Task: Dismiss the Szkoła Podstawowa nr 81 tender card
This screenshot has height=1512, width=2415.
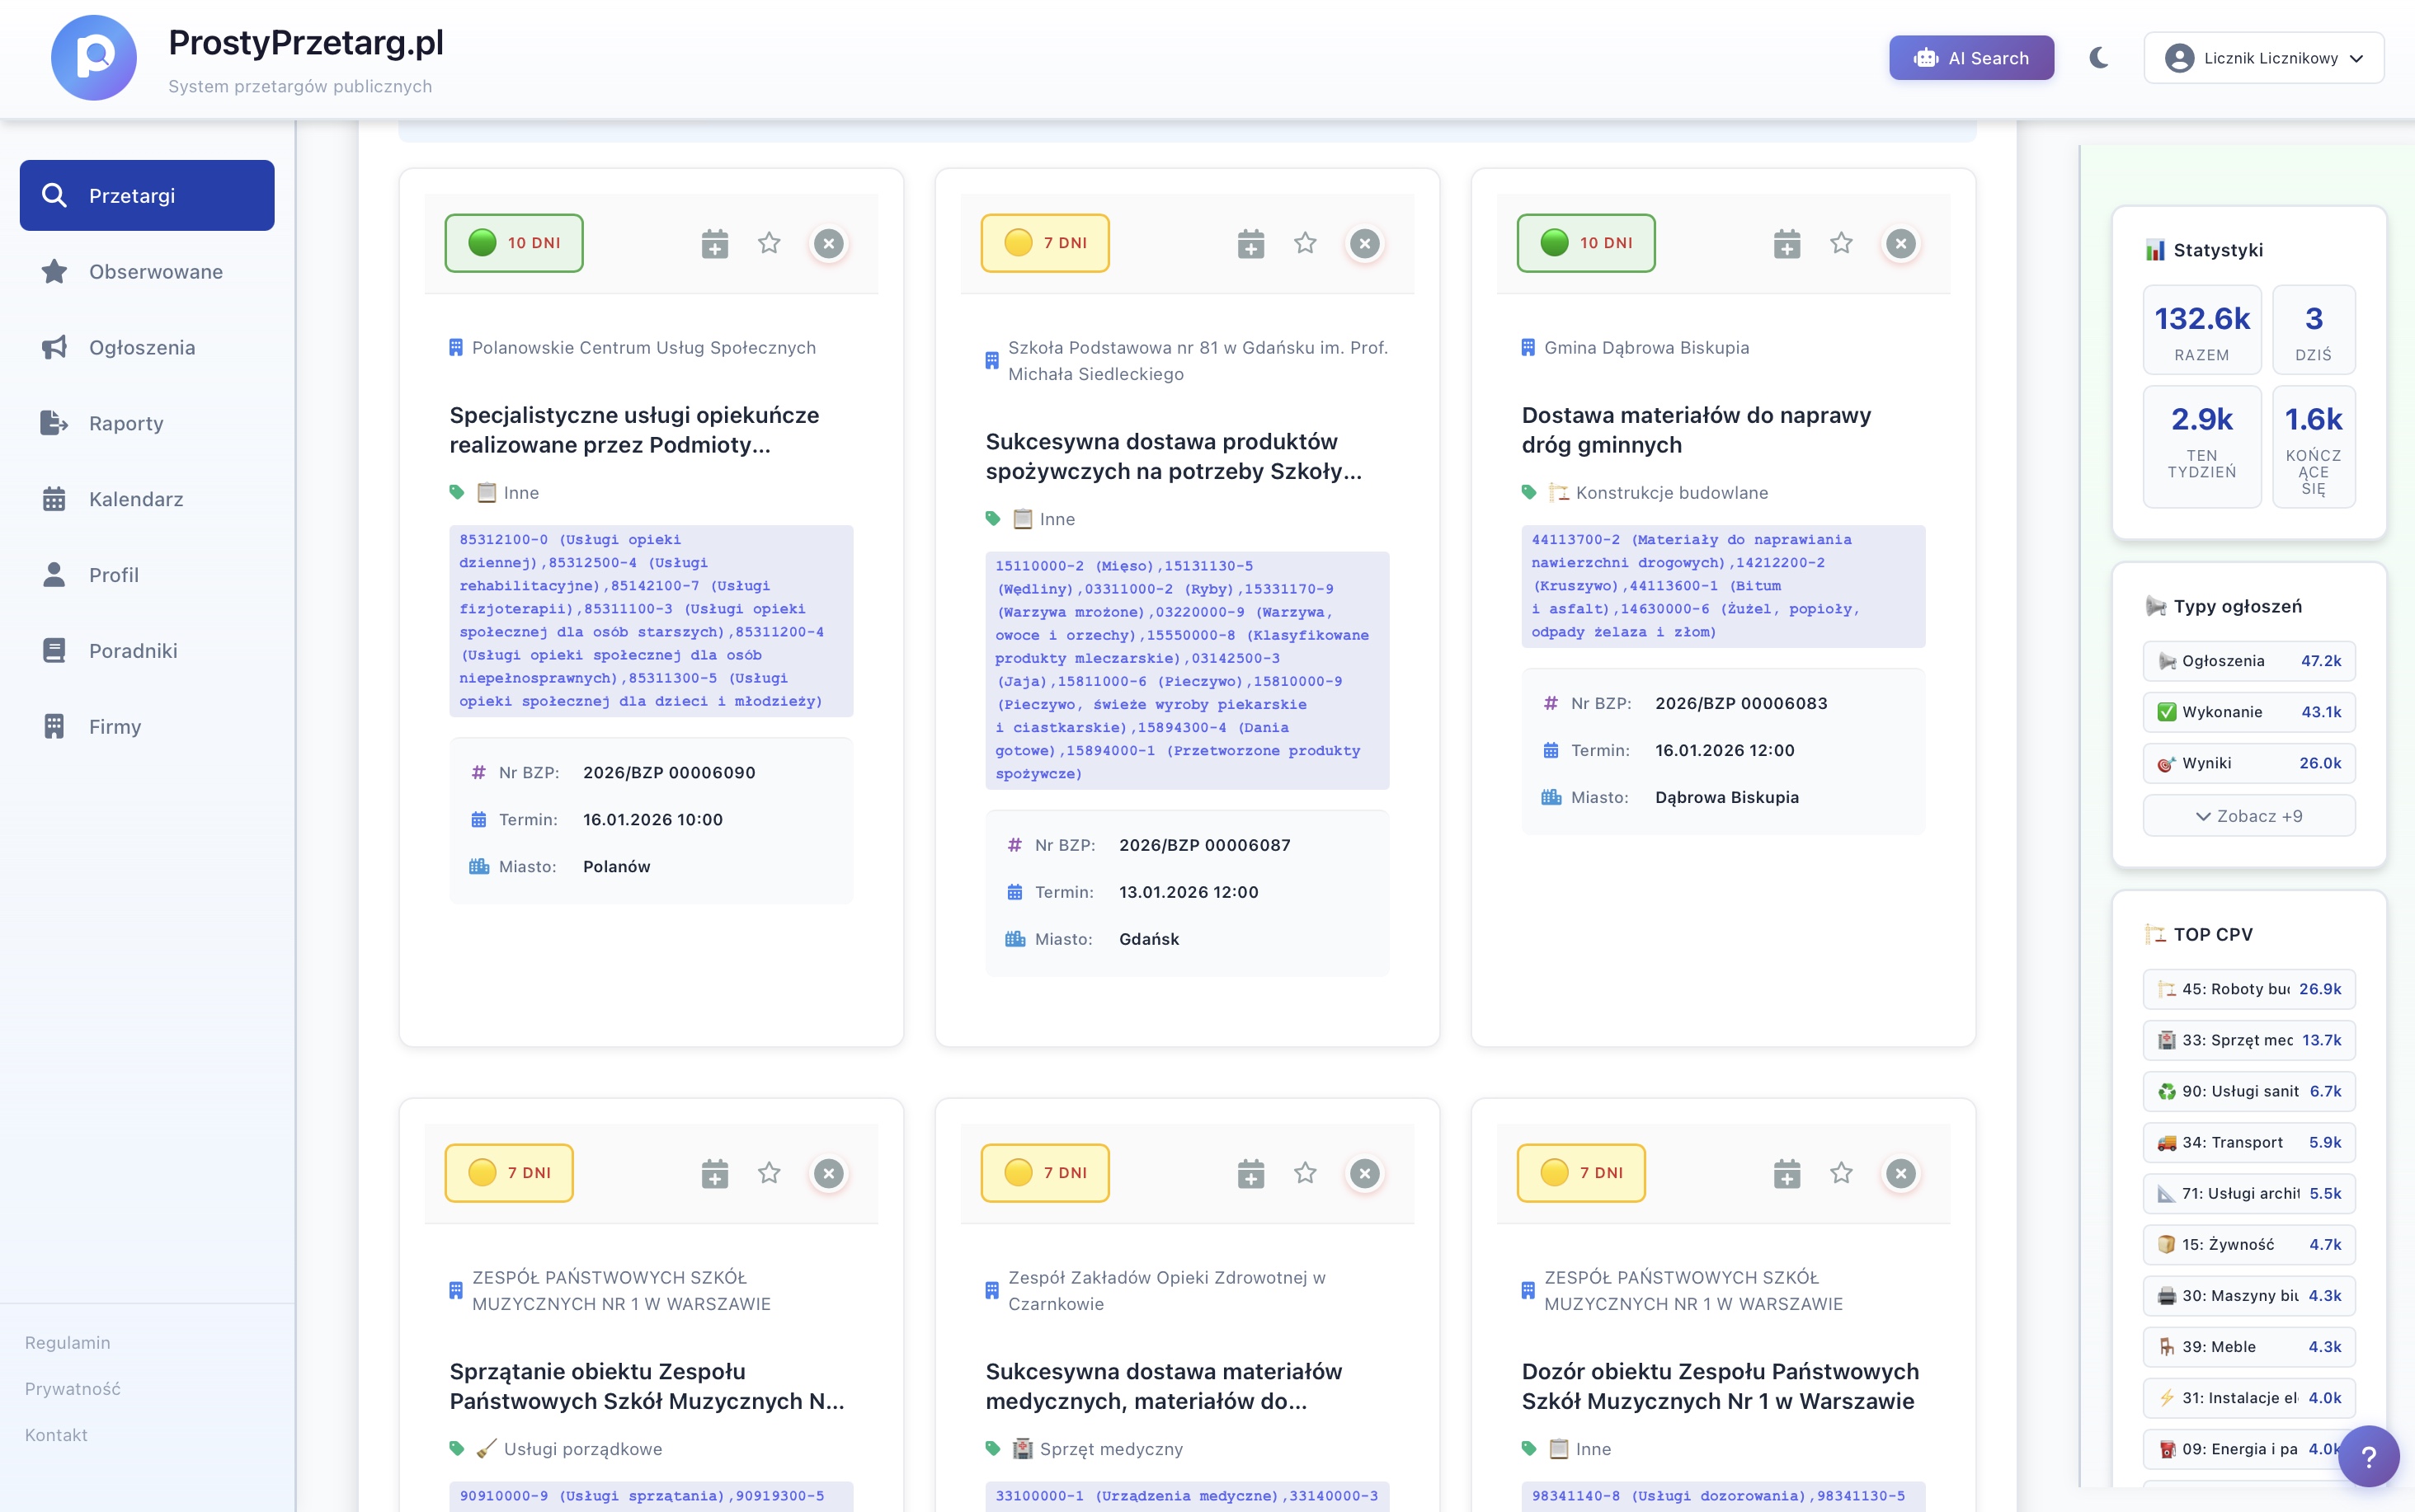Action: pos(1364,243)
